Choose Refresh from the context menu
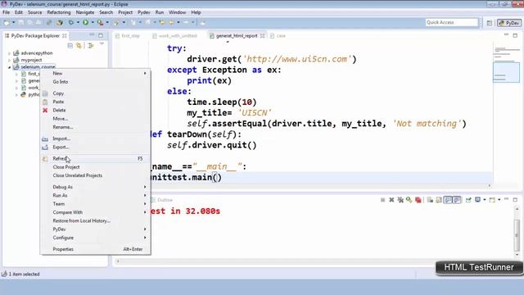The width and height of the screenshot is (524, 295). coord(95,158)
